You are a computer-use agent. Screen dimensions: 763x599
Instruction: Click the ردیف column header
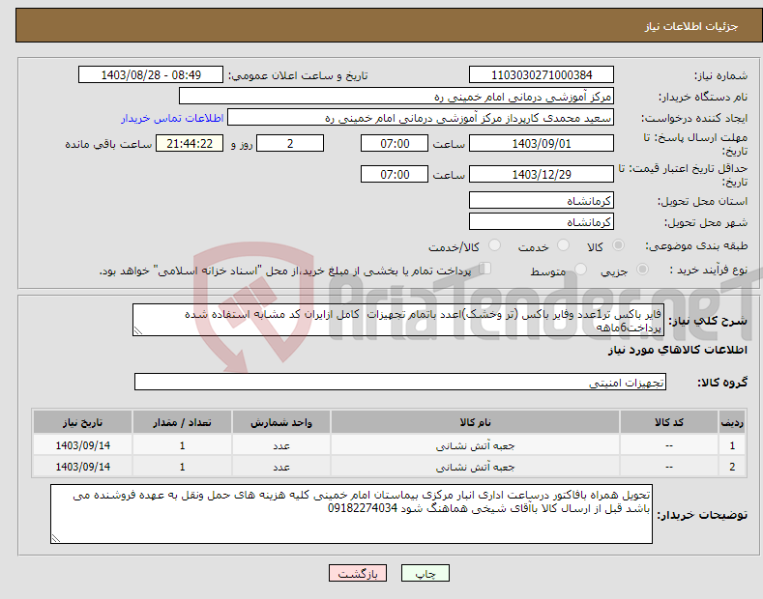732,422
